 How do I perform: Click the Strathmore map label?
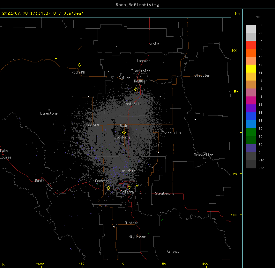click(165, 194)
